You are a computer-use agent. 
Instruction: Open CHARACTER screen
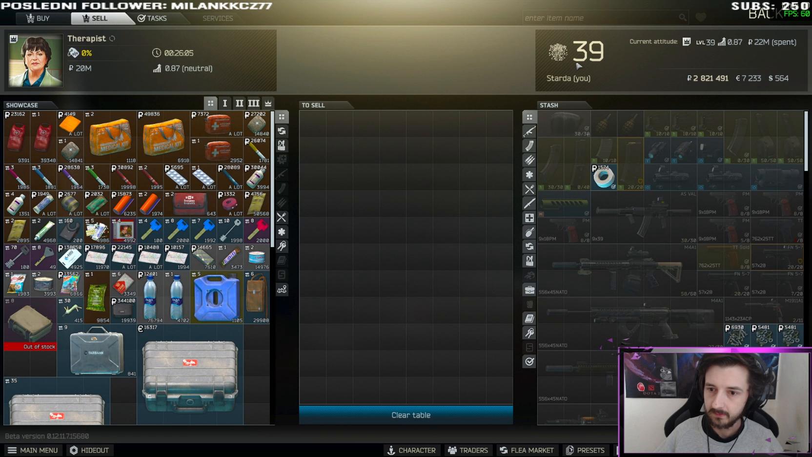[411, 450]
